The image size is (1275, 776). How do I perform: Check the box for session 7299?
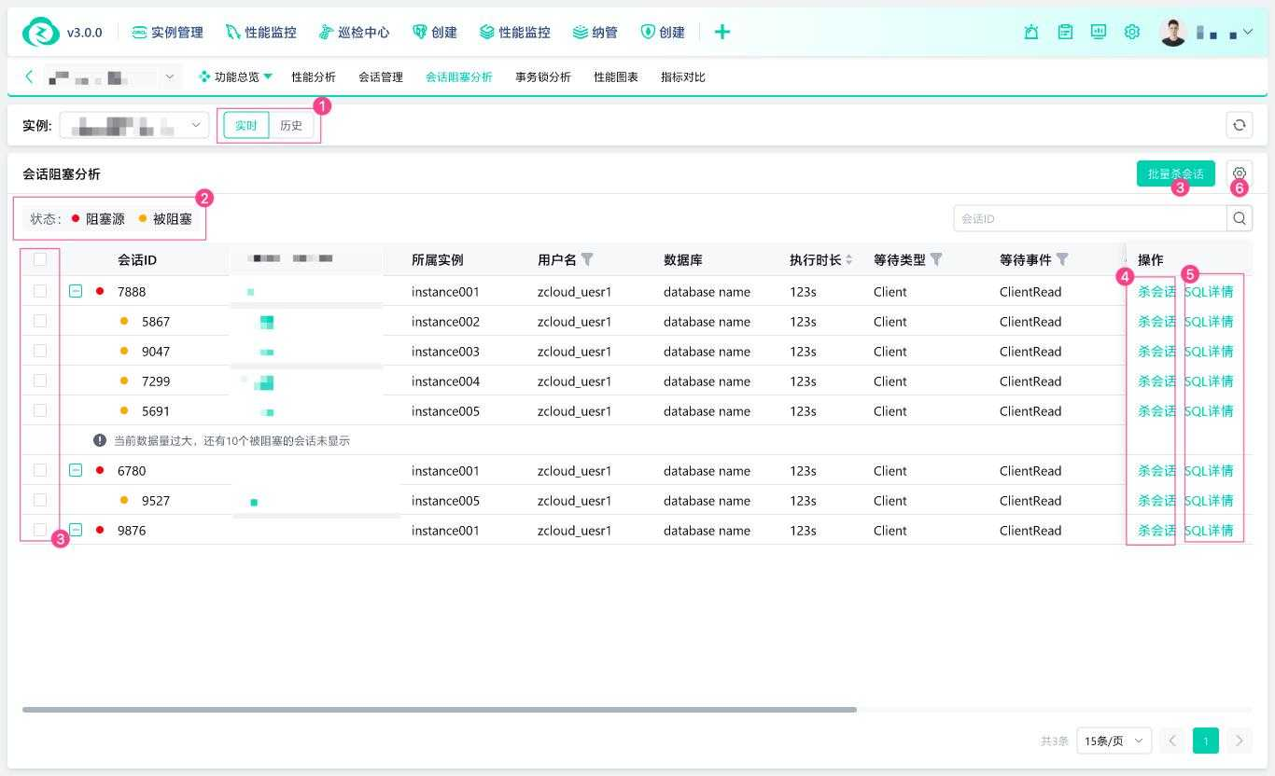coord(40,381)
